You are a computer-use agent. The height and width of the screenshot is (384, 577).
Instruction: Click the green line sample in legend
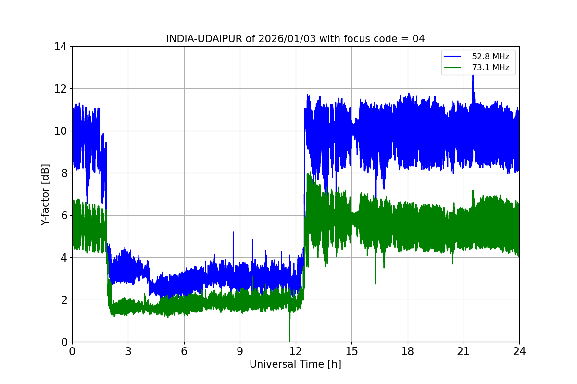click(453, 68)
